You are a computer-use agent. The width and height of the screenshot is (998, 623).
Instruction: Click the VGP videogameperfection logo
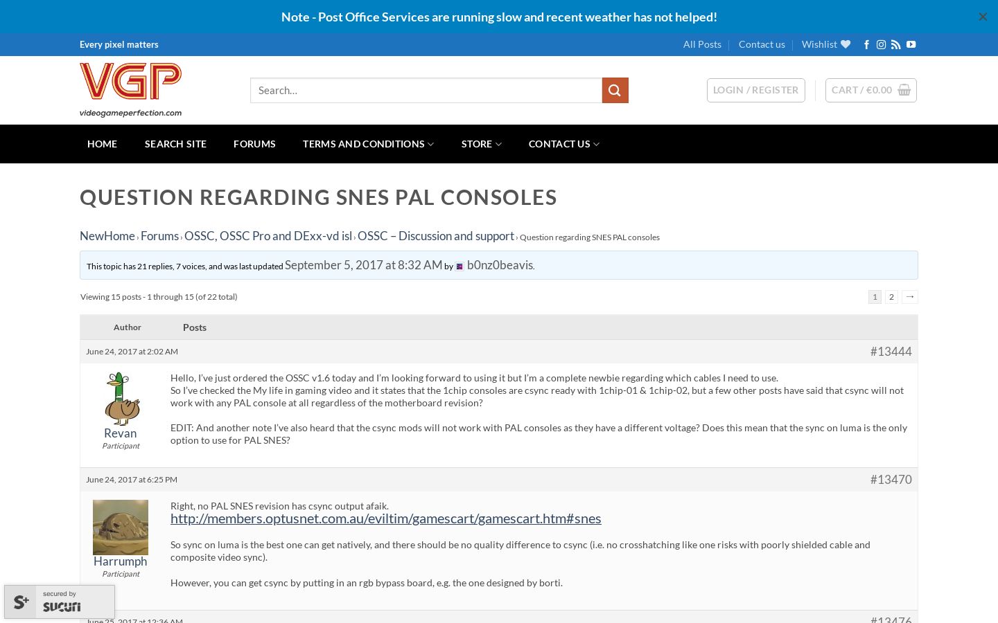point(131,90)
